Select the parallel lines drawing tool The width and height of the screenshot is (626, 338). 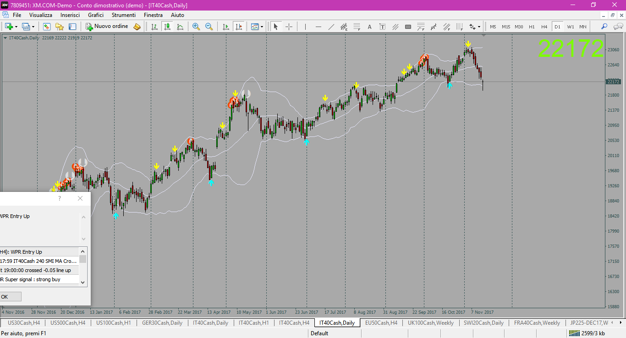pyautogui.click(x=395, y=27)
